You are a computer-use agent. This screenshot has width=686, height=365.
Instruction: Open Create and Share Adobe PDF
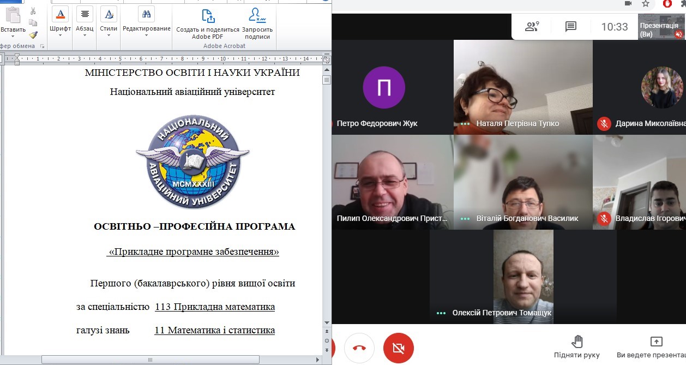coord(208,24)
